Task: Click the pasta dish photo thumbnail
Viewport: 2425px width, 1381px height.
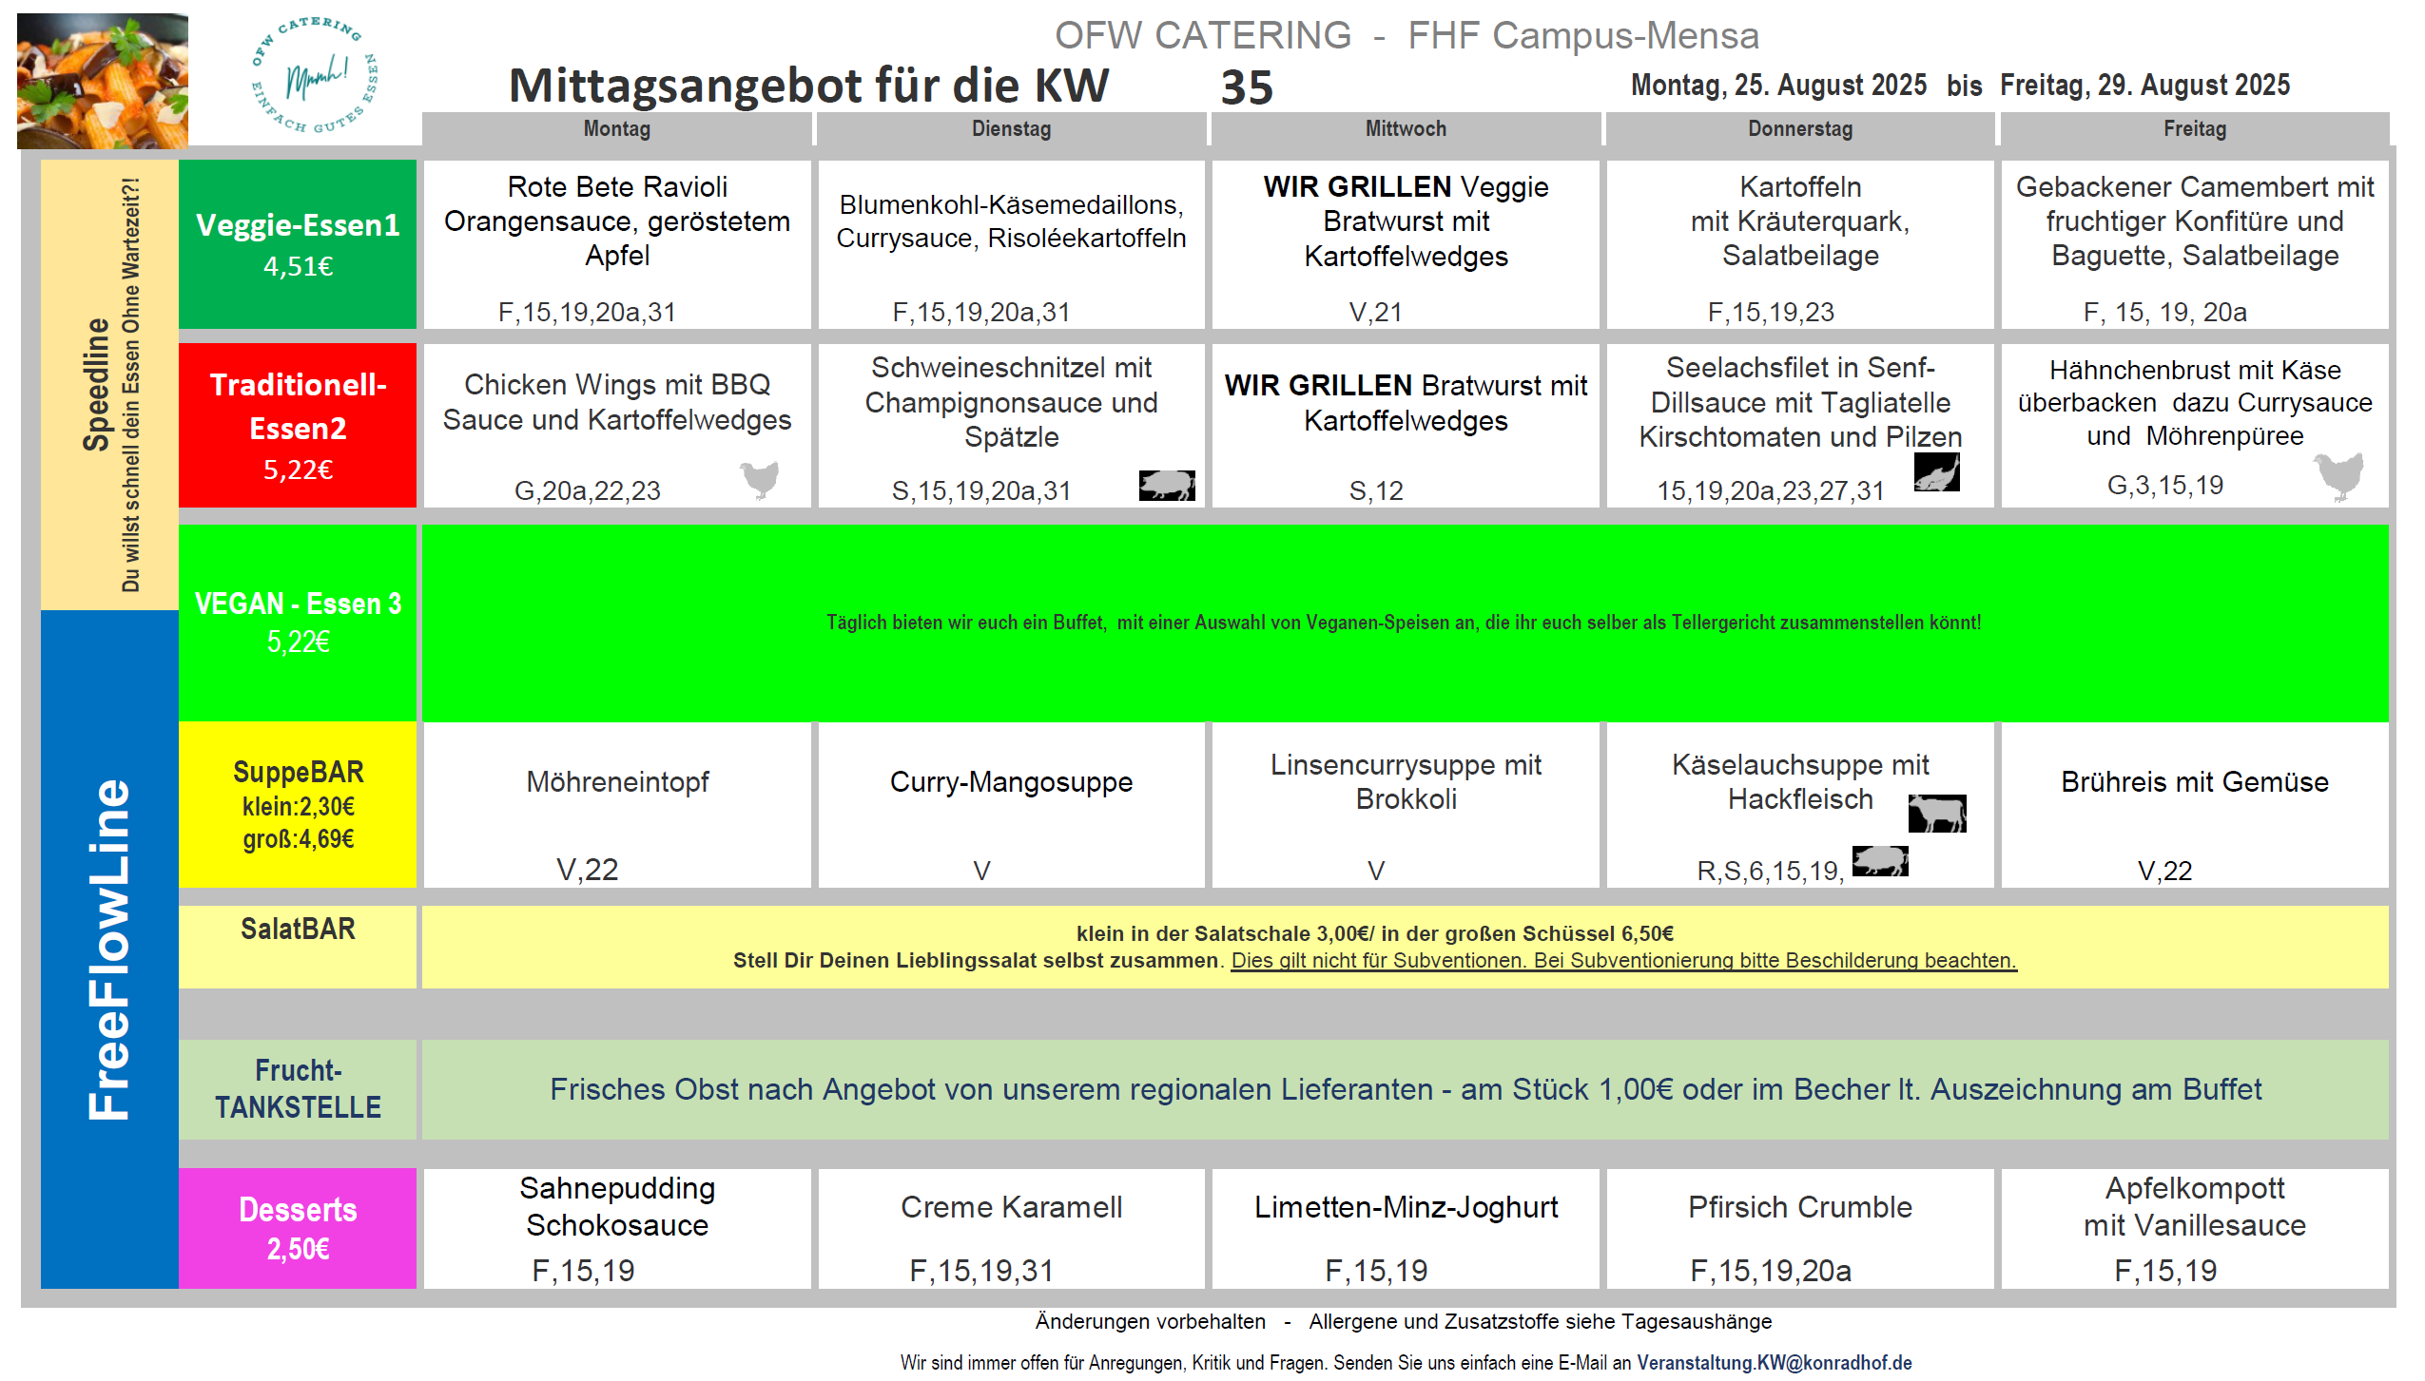Action: [103, 81]
